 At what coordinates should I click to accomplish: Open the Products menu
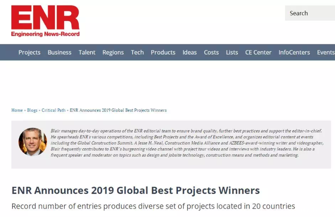tap(163, 52)
